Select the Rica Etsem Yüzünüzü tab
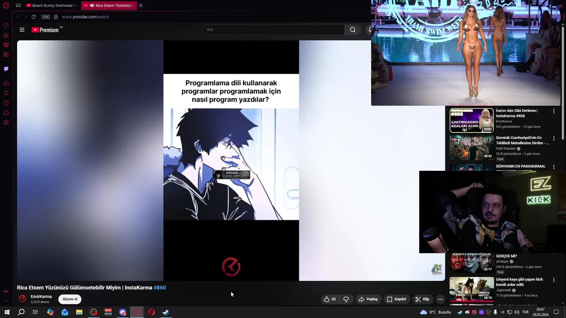 click(110, 5)
